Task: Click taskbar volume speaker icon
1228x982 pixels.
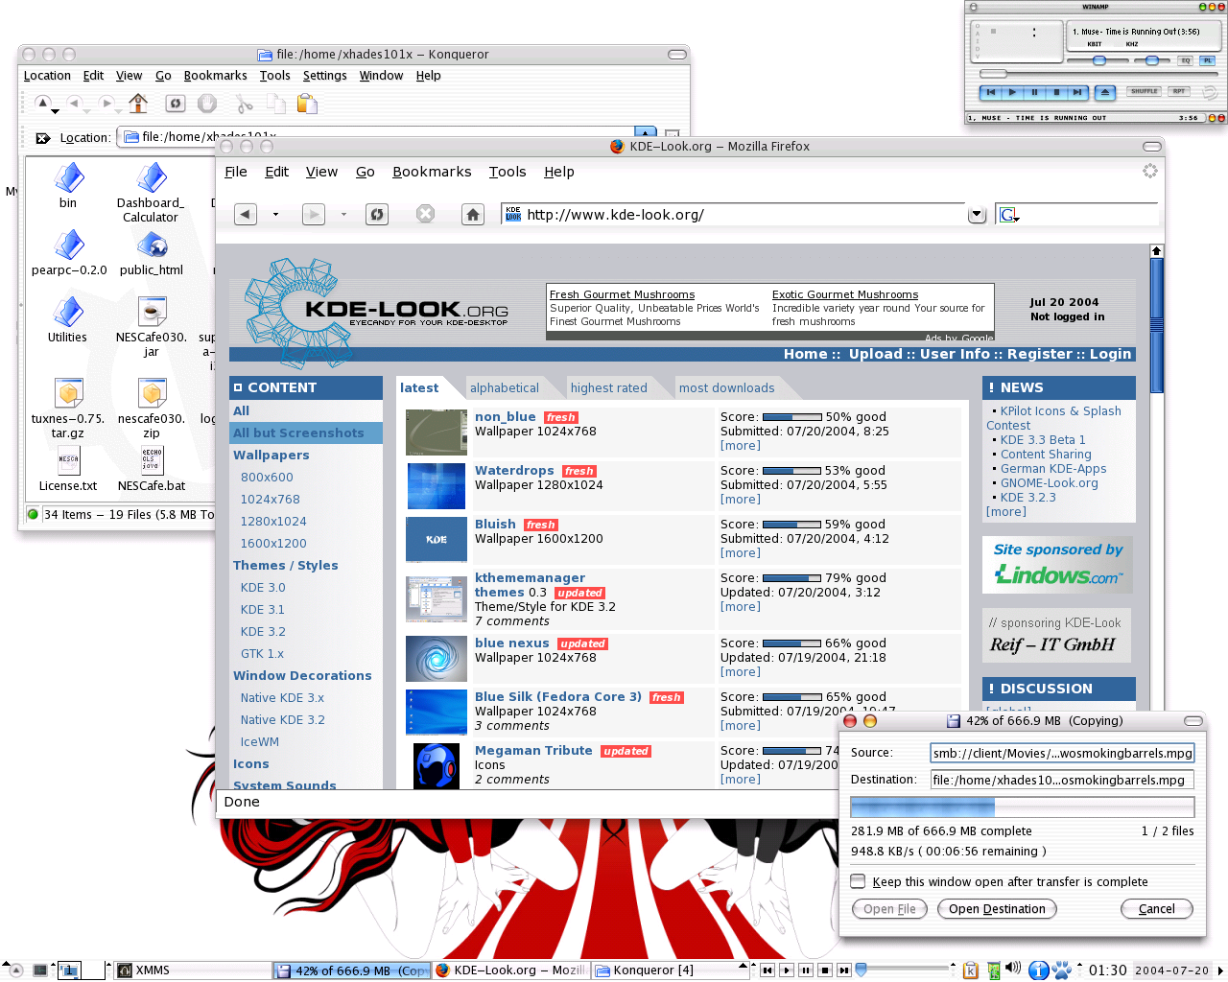Action: pyautogui.click(x=1013, y=970)
